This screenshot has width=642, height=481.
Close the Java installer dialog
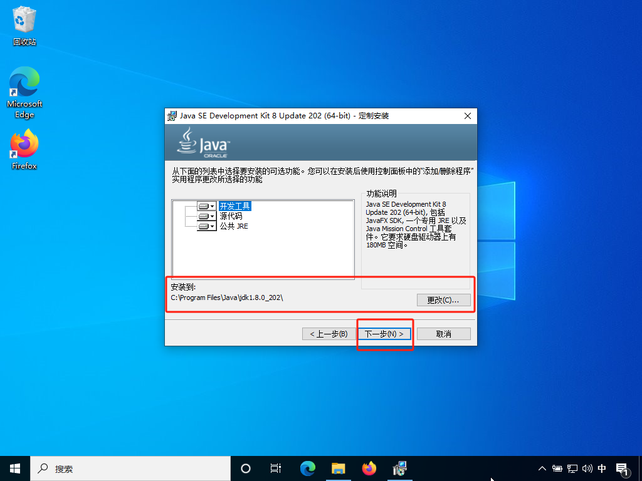(468, 116)
